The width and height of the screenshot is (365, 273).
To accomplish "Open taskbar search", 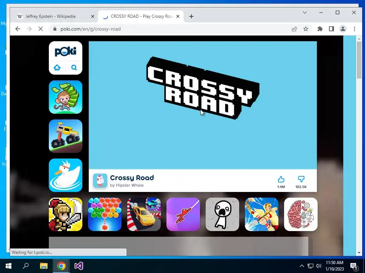I will coord(26,266).
